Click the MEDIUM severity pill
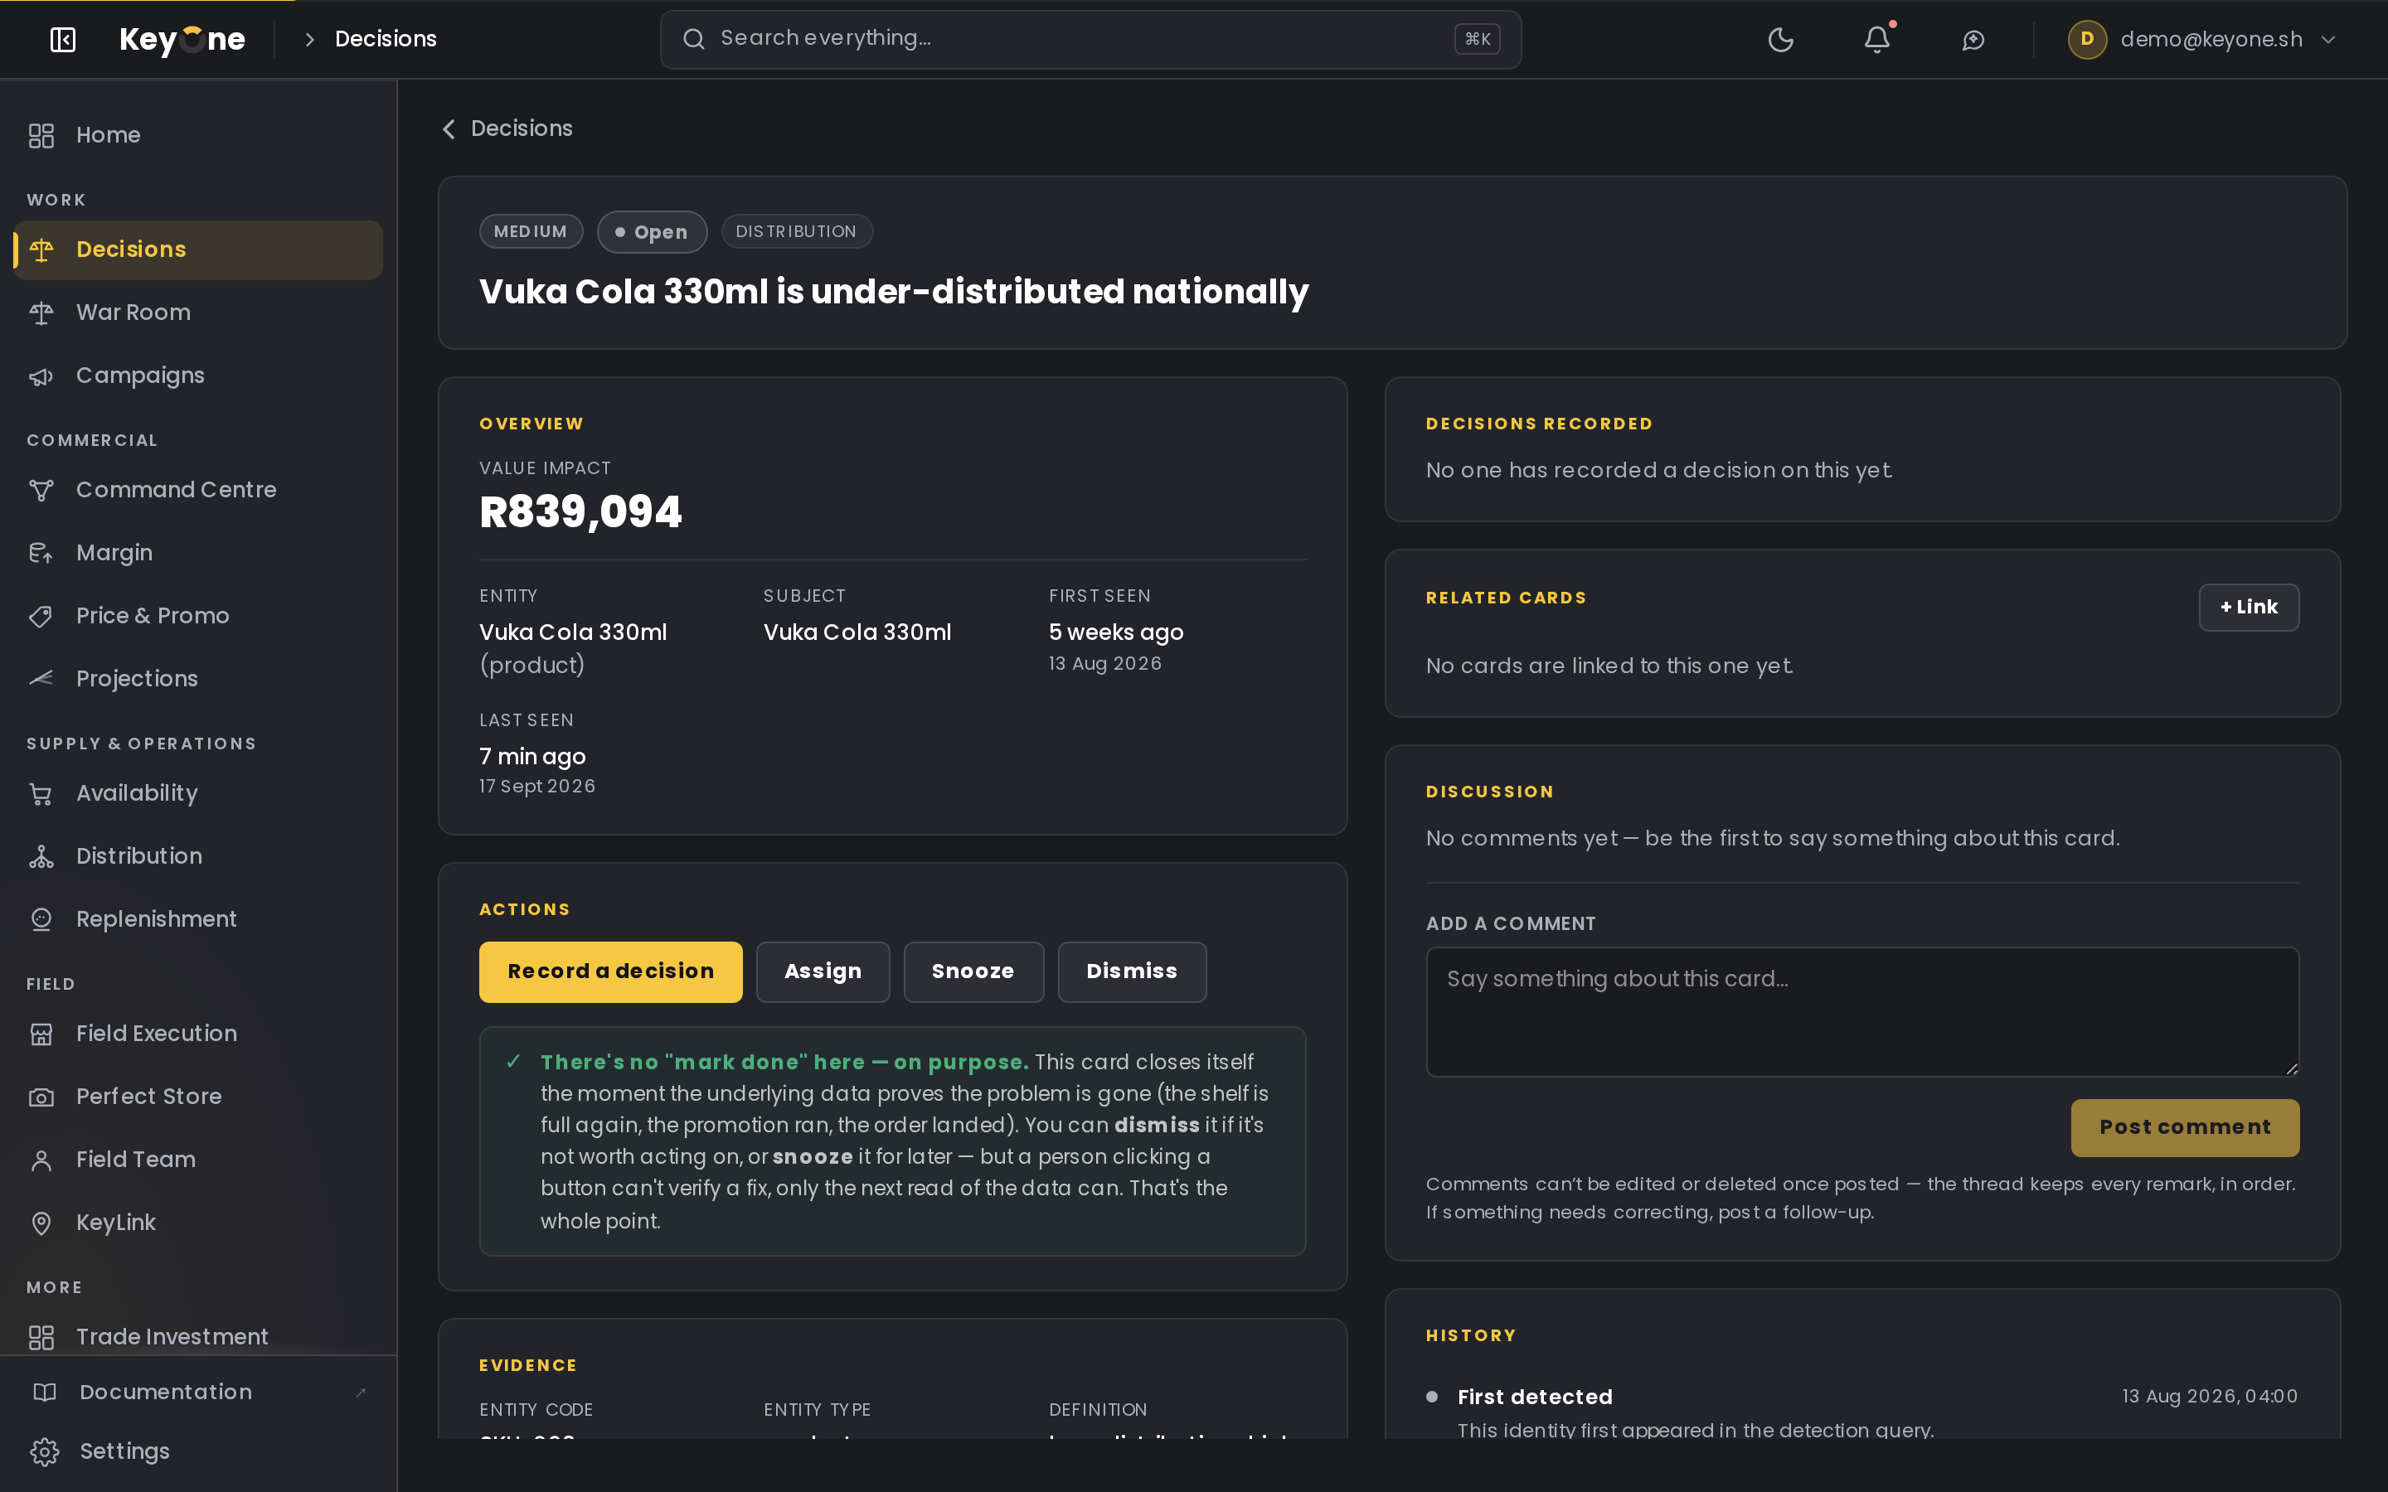The width and height of the screenshot is (2388, 1492). point(531,232)
